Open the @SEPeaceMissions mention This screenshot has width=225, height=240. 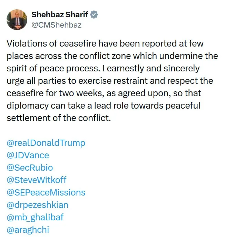46,192
